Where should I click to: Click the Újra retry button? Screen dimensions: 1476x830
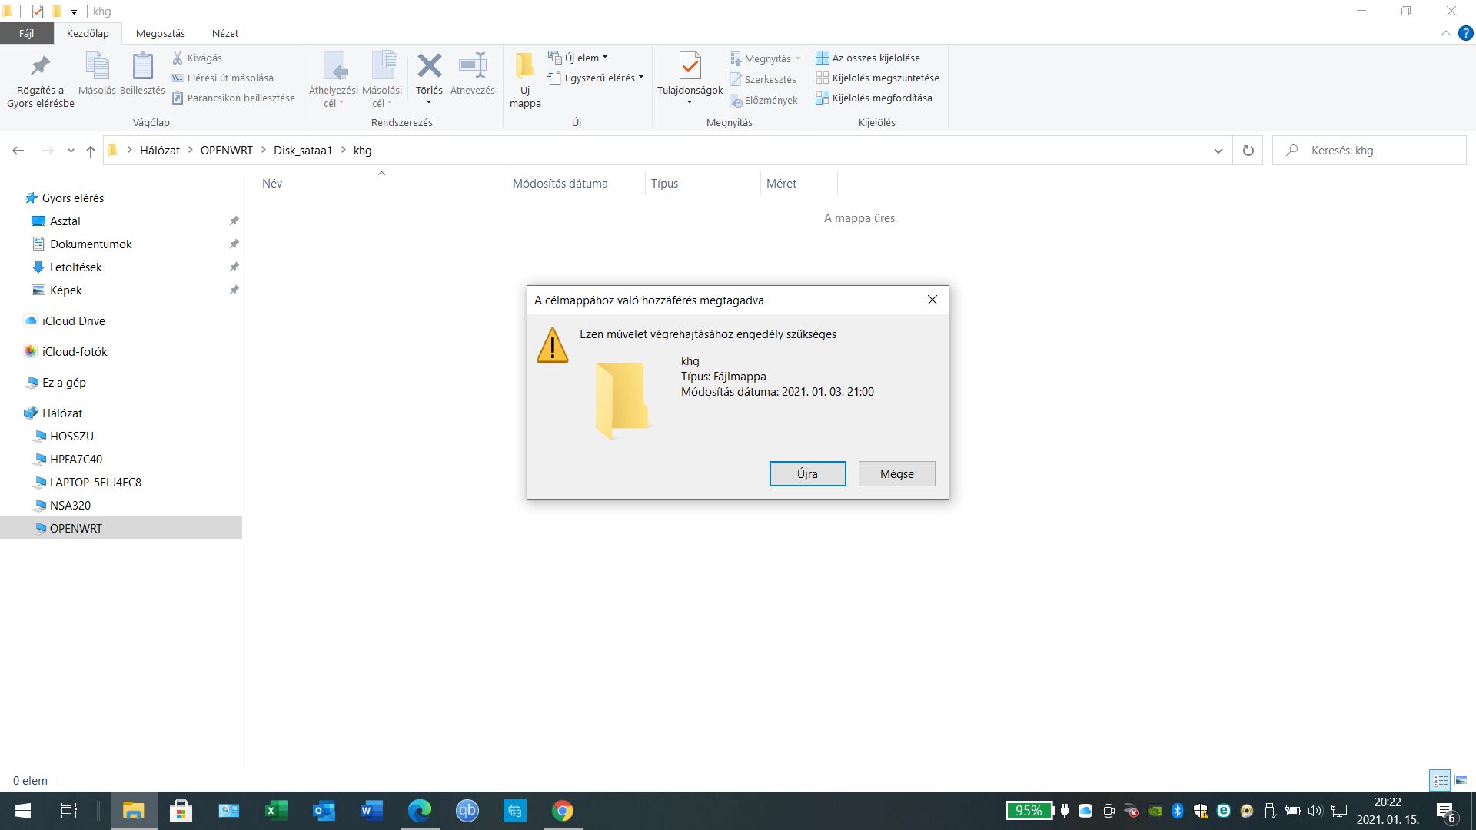pos(807,473)
